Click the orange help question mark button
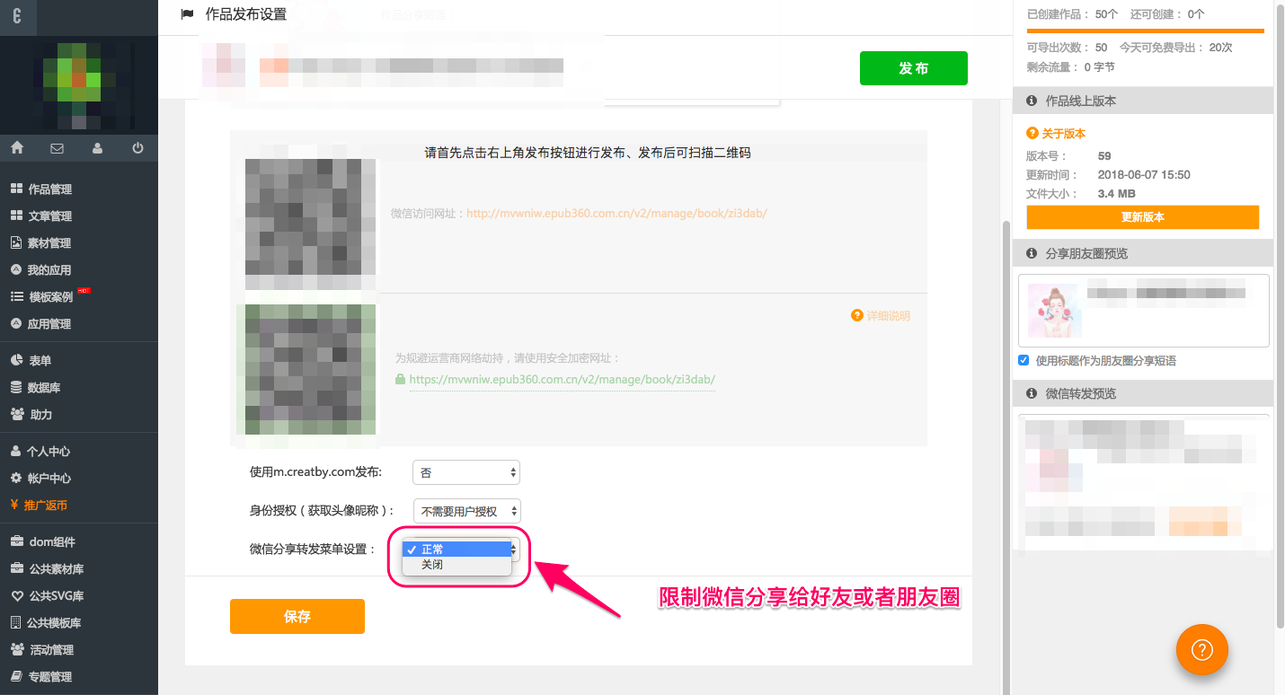 coord(1201,649)
